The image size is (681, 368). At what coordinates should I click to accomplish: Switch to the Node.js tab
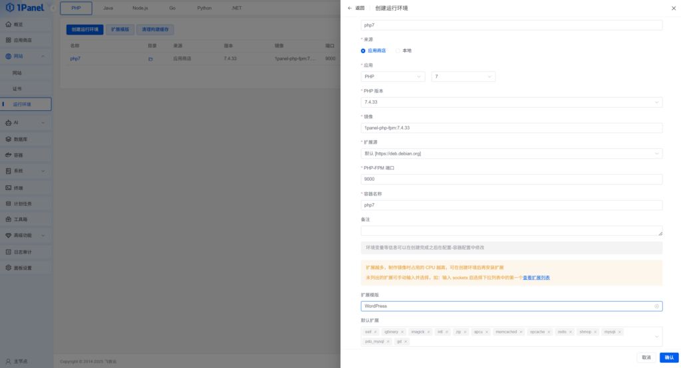[x=140, y=8]
